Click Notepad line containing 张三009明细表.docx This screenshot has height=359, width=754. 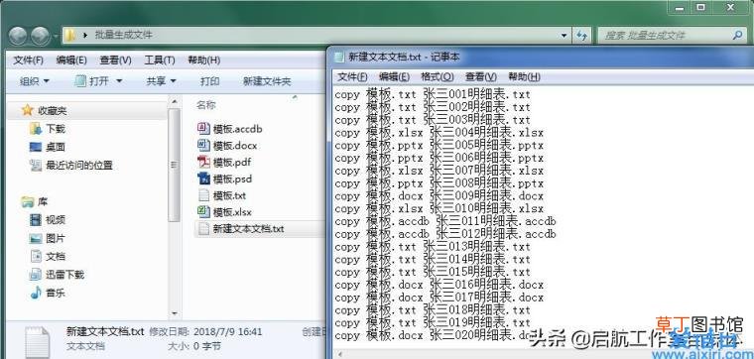coord(440,196)
